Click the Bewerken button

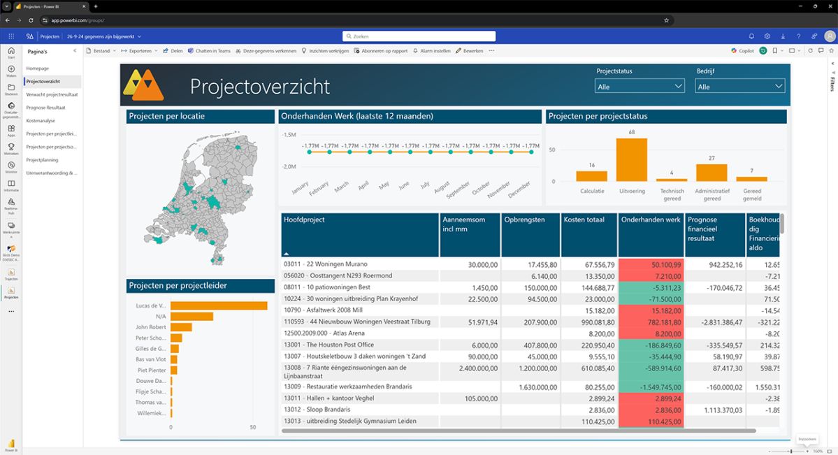(x=469, y=51)
